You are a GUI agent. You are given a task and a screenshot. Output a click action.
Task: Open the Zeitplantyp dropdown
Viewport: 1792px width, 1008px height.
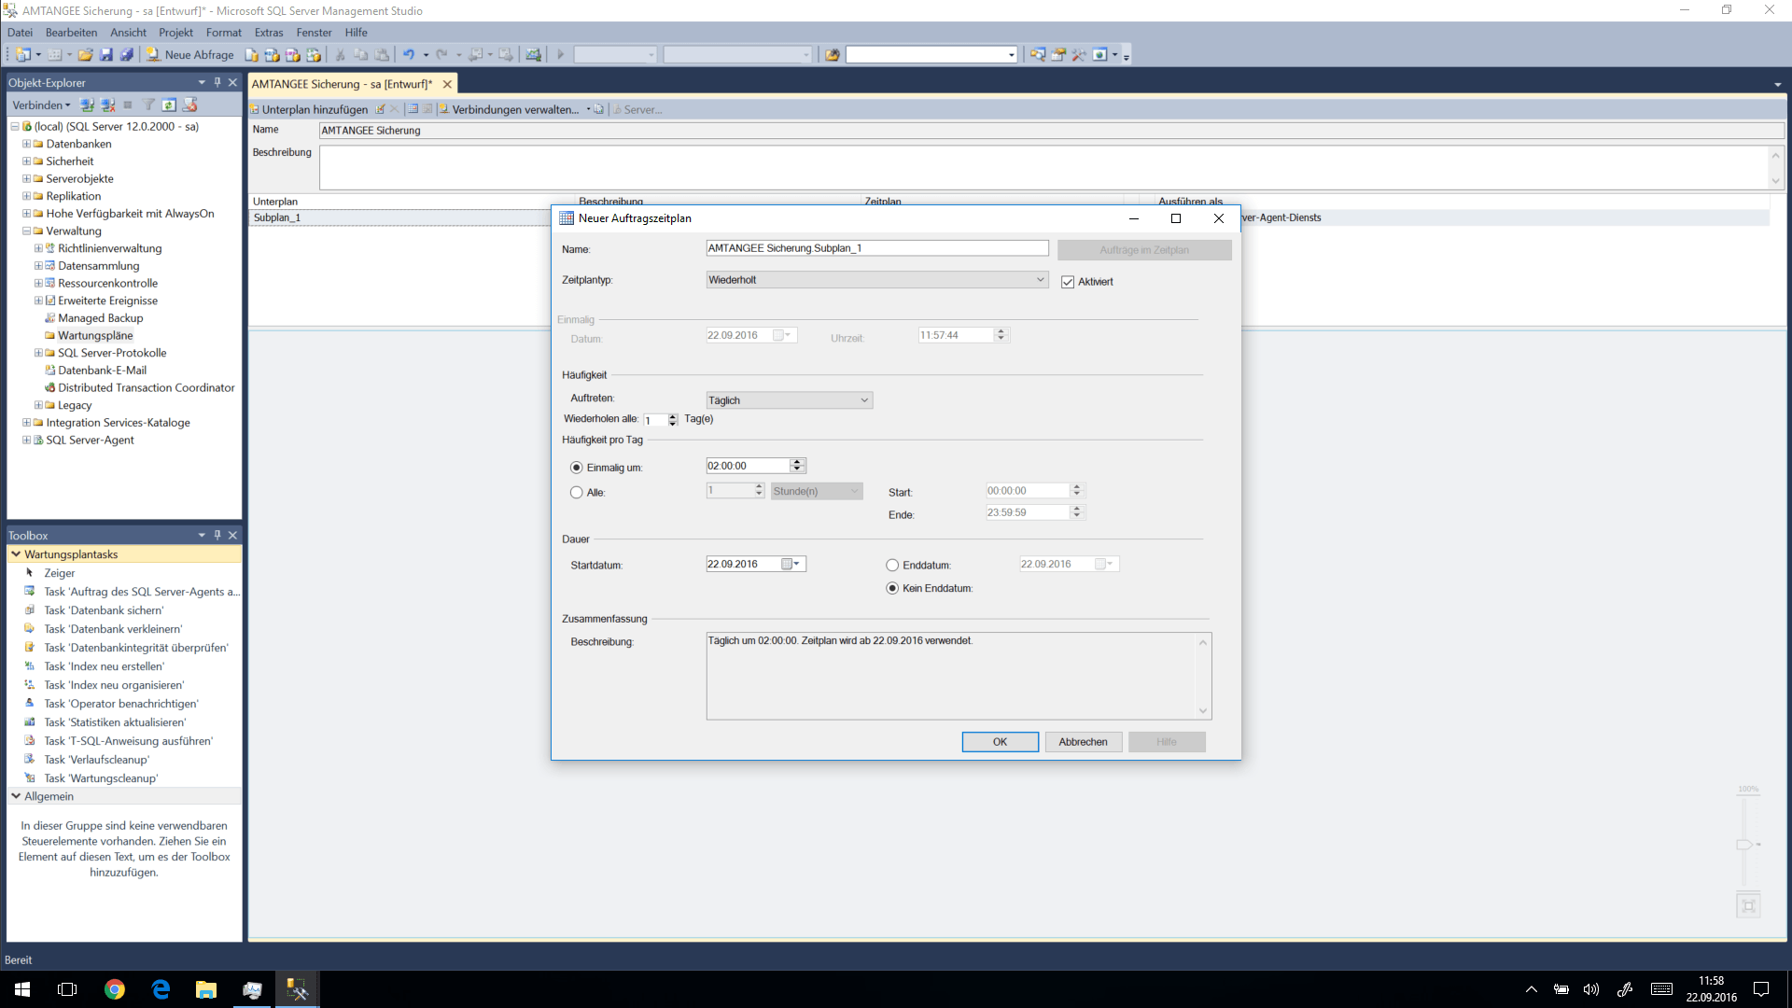[x=1040, y=280]
